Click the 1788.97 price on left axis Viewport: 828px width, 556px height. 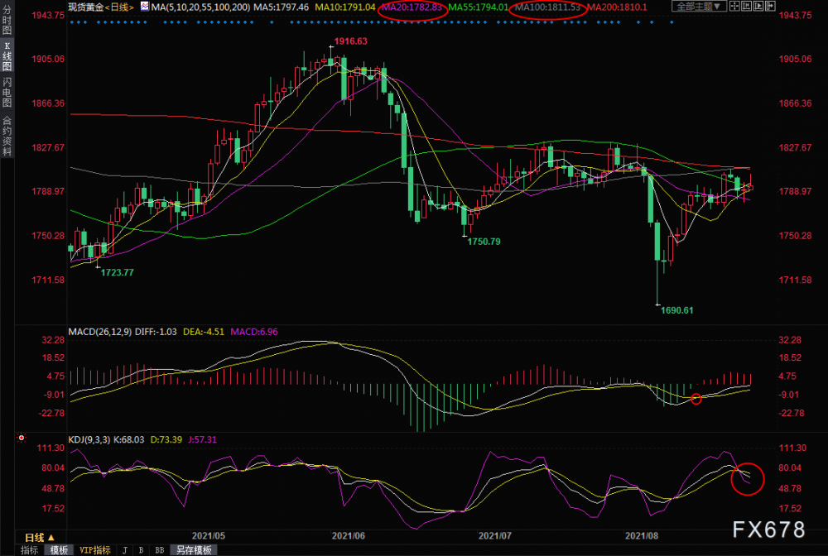(48, 191)
